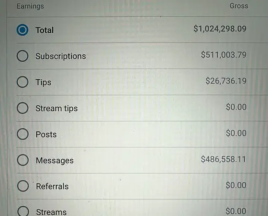Click the Stream tips label text
This screenshot has height=216, width=268.
[56, 108]
